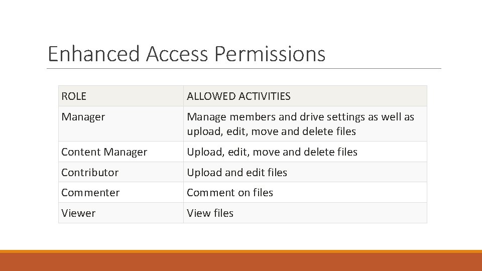Click the word Permissions in the title
This screenshot has width=482, height=271.
click(270, 54)
